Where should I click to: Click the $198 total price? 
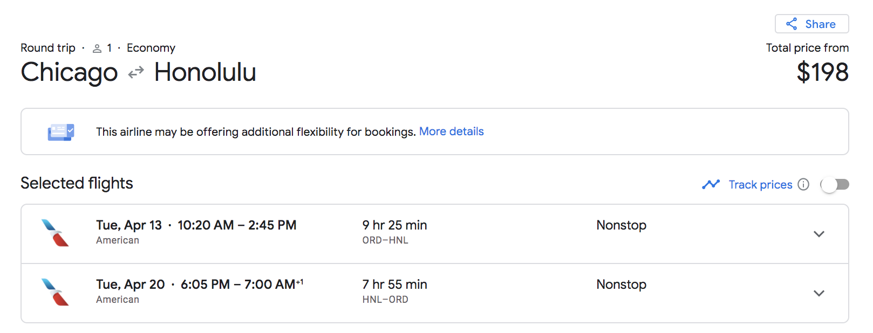click(x=823, y=72)
